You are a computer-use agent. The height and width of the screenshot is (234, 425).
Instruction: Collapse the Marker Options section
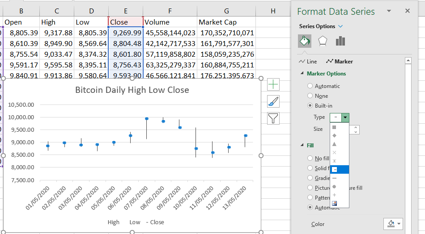(x=302, y=73)
